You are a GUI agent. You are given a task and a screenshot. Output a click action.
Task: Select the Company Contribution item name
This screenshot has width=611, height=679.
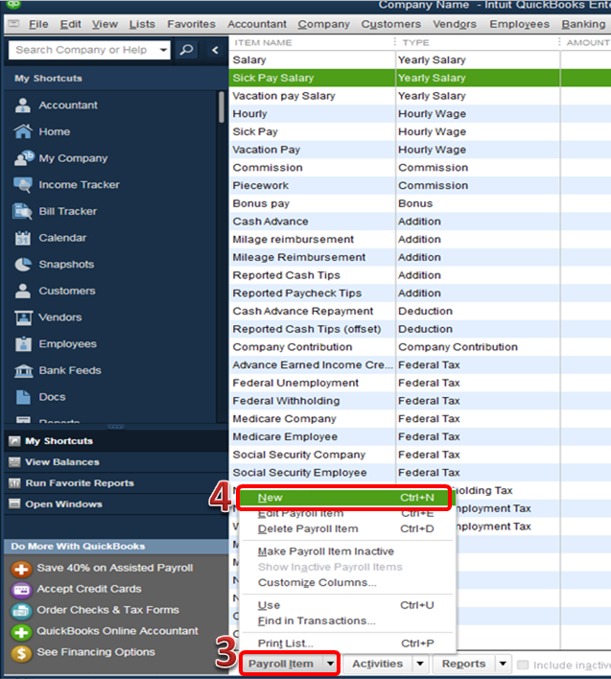pos(293,347)
